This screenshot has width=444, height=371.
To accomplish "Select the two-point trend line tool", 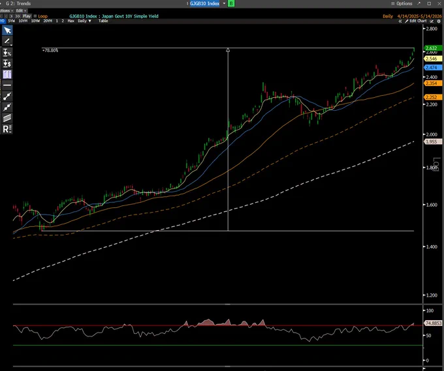I will pos(7,96).
